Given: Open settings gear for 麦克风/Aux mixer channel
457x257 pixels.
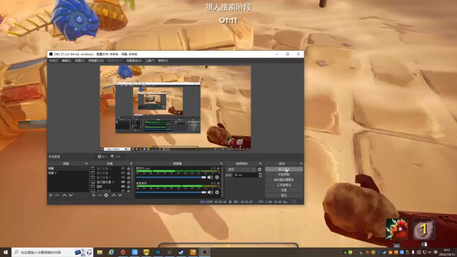Looking at the screenshot, I should 217,177.
